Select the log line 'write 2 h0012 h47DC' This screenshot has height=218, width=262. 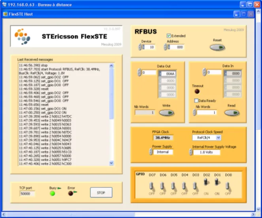point(45,116)
